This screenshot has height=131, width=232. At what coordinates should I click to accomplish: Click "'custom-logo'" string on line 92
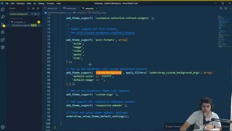point(104,95)
